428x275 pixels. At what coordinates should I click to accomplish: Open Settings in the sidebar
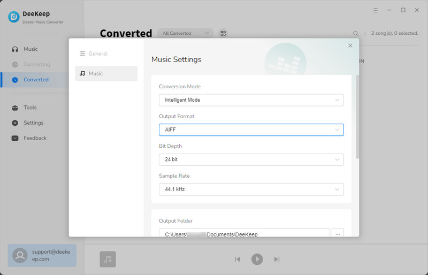[33, 123]
